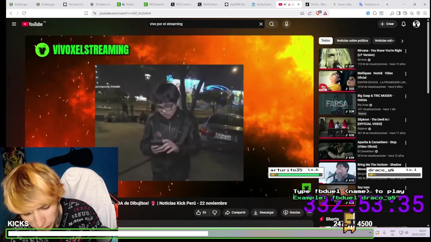431x242 pixels.
Task: Open a new browser tab
Action: (x=387, y=4)
